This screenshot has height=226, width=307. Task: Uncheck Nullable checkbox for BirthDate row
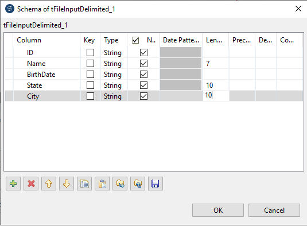pos(143,75)
